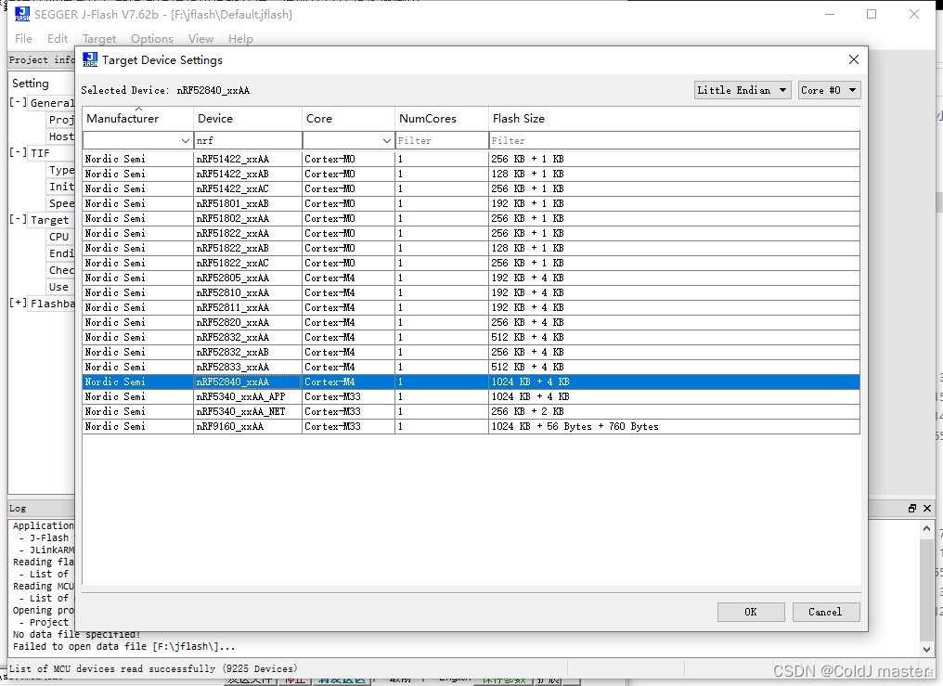This screenshot has width=943, height=686.
Task: Sort by Device column header
Action: tap(248, 119)
